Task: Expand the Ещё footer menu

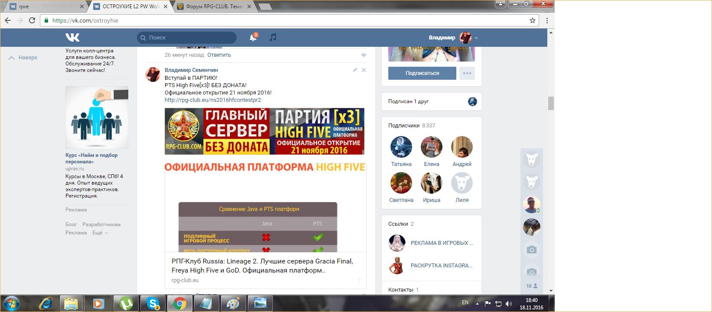Action: (x=100, y=233)
